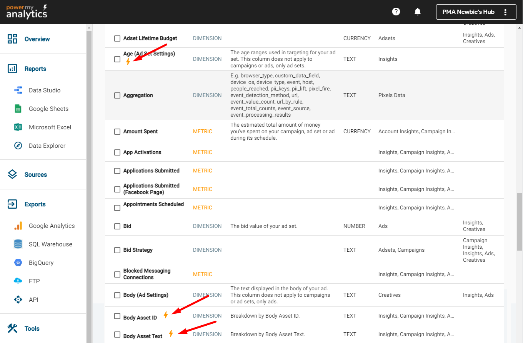Click the notification bell icon
The height and width of the screenshot is (343, 523).
418,11
